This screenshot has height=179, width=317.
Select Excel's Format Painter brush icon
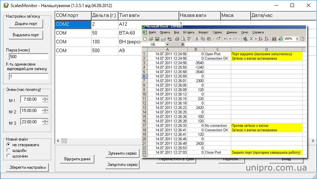[x=218, y=38]
